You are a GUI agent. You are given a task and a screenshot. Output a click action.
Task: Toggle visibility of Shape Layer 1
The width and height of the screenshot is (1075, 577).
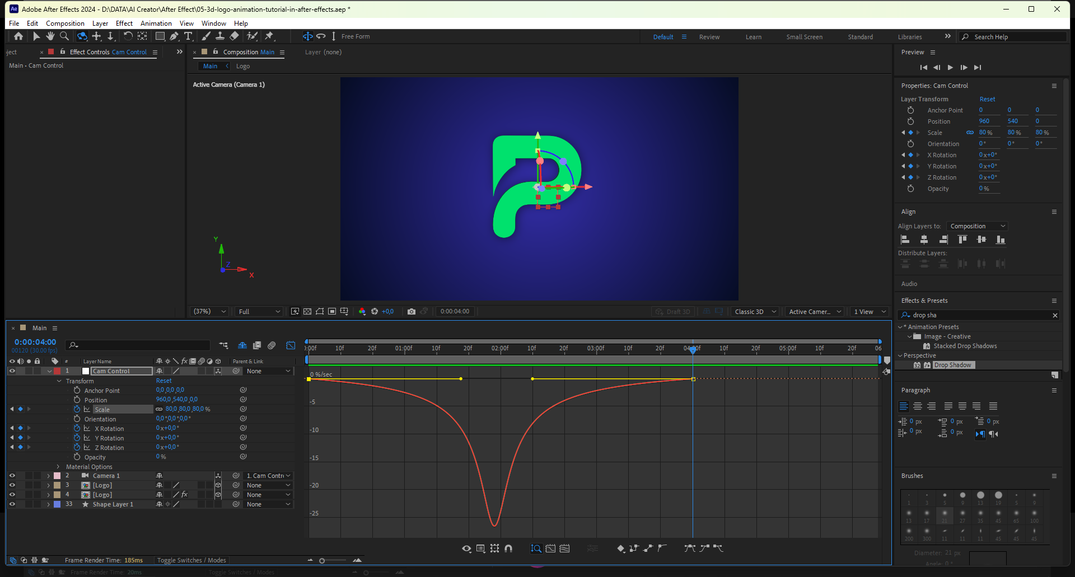point(12,504)
